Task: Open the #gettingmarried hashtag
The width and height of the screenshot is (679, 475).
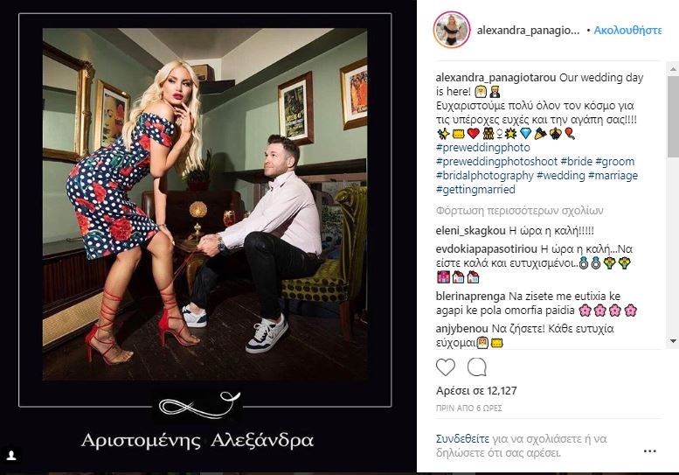Action: point(475,190)
